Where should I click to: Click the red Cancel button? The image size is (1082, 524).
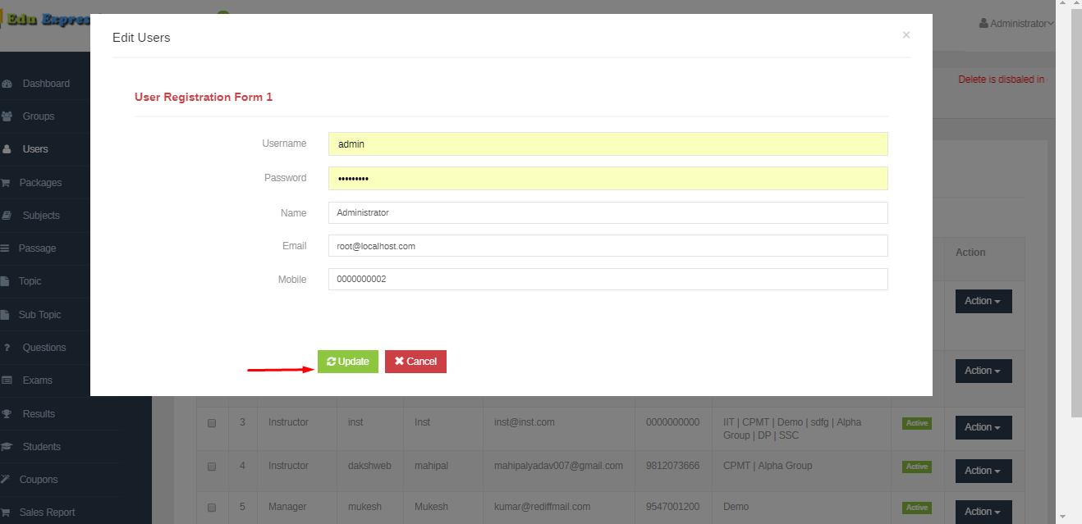(415, 362)
